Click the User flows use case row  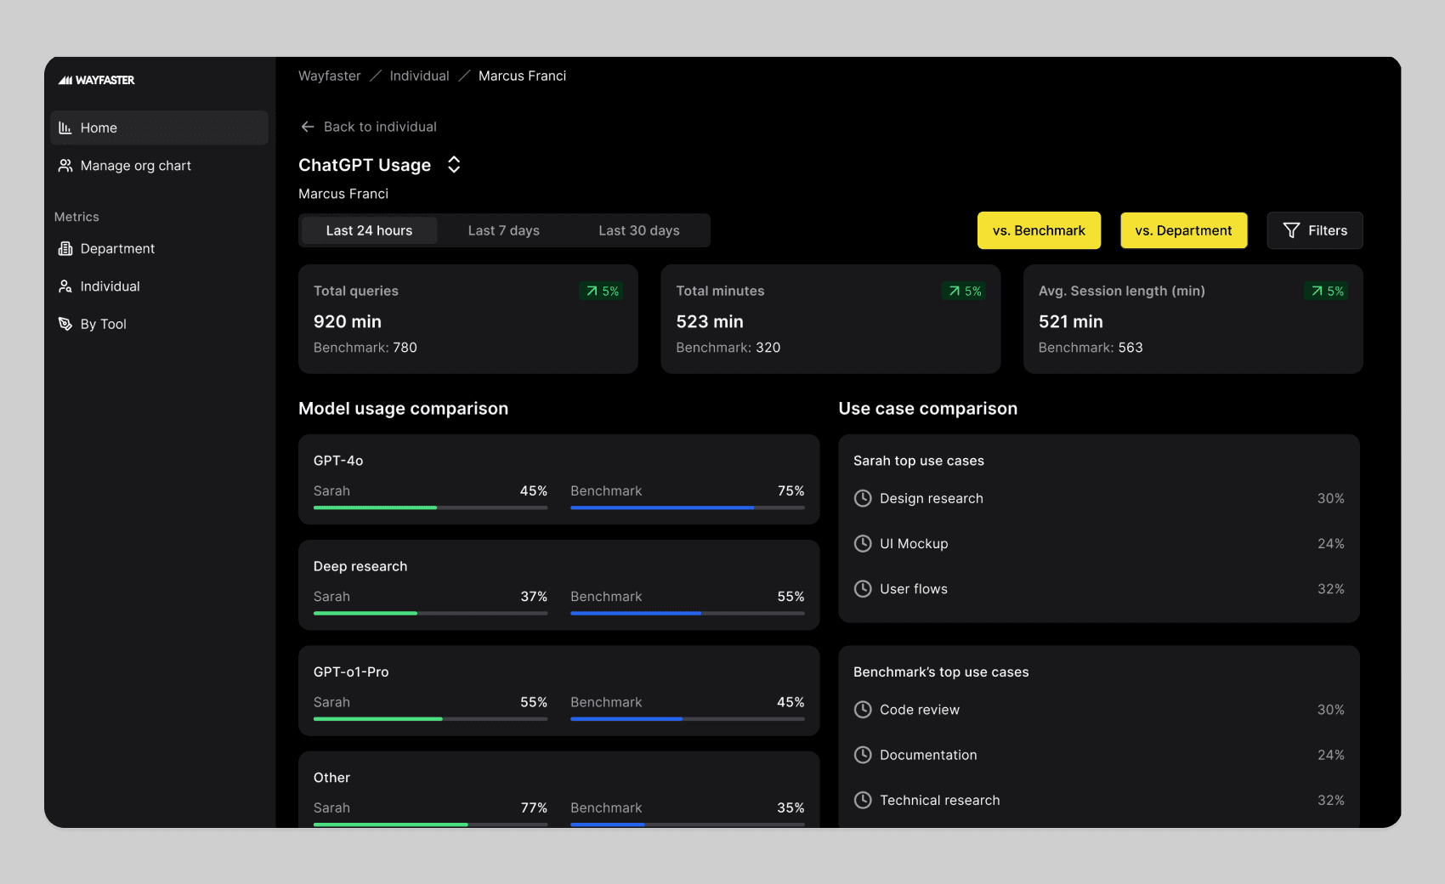click(x=1099, y=588)
